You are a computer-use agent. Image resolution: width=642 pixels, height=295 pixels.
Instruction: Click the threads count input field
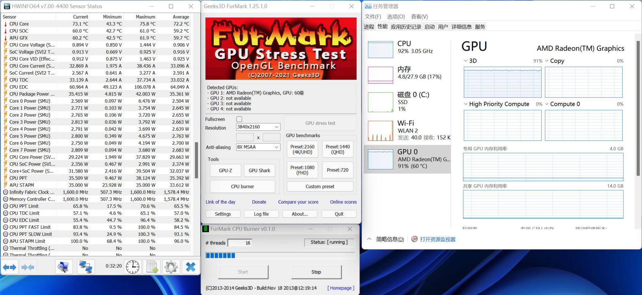pos(239,243)
